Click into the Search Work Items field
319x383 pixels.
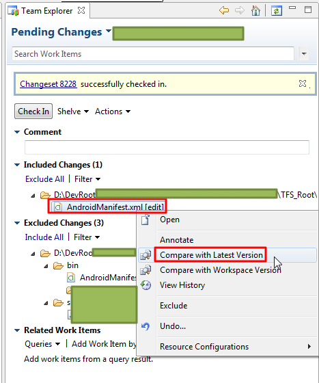coord(153,54)
